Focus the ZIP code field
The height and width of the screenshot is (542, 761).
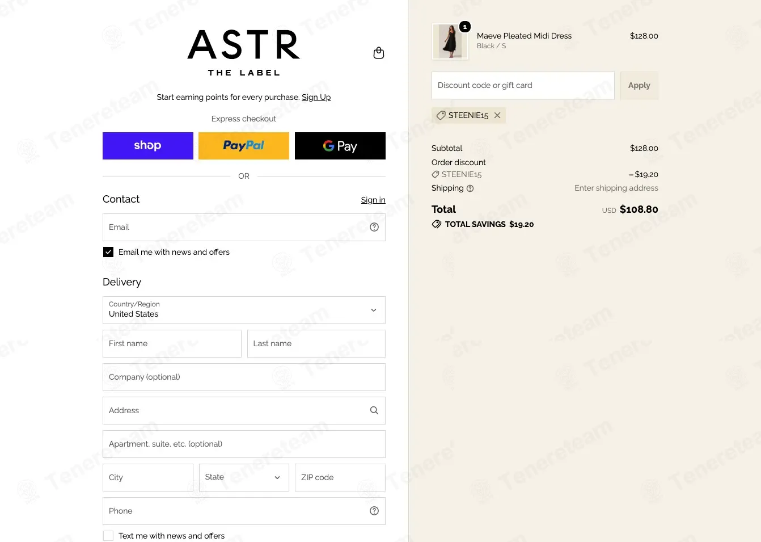point(340,477)
